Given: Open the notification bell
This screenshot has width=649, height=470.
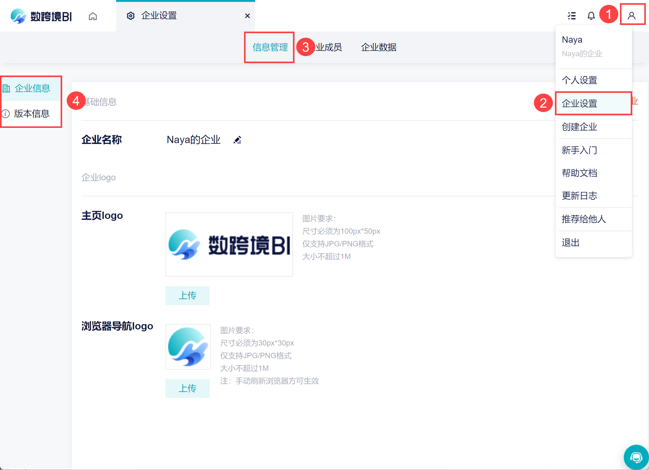Looking at the screenshot, I should (x=591, y=16).
